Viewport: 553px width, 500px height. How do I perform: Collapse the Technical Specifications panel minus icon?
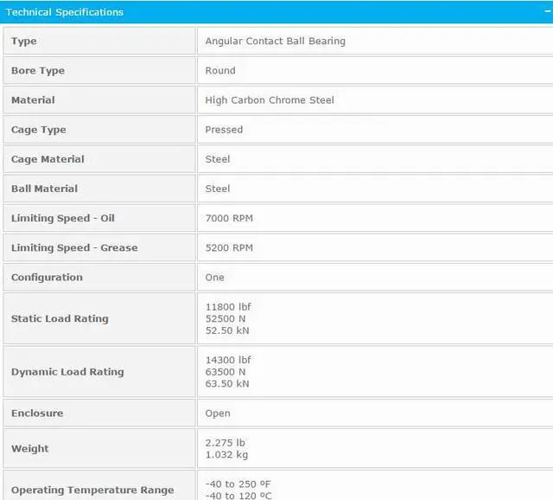[547, 10]
